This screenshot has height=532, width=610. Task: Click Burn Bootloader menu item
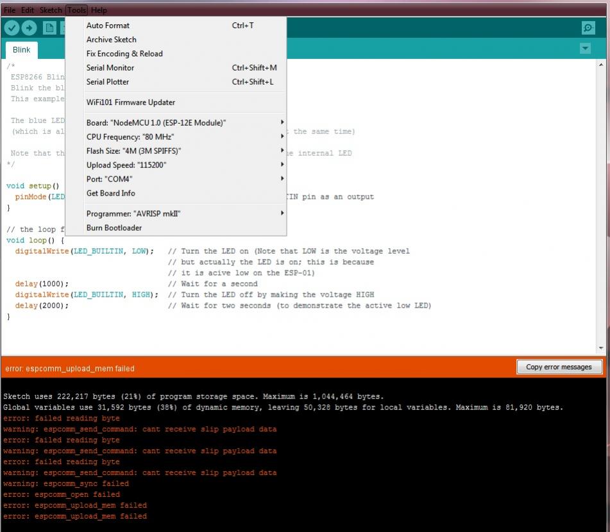point(114,228)
